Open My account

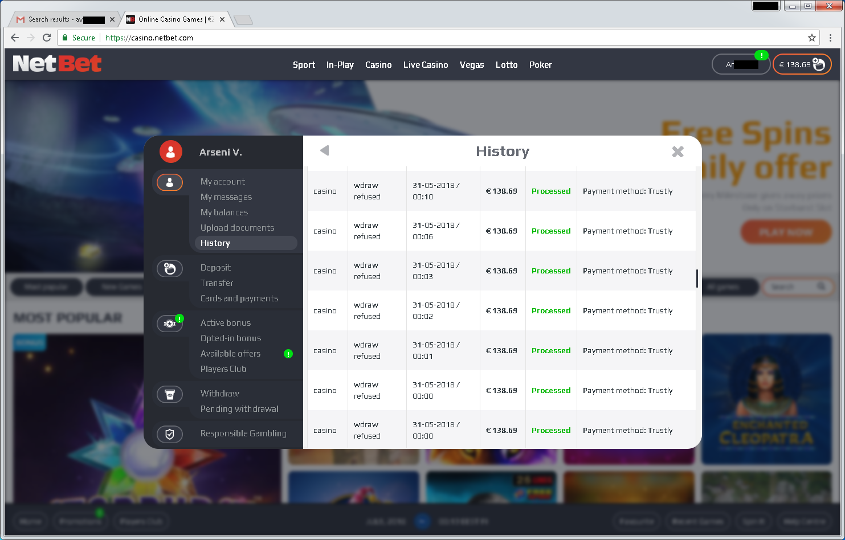click(x=223, y=182)
